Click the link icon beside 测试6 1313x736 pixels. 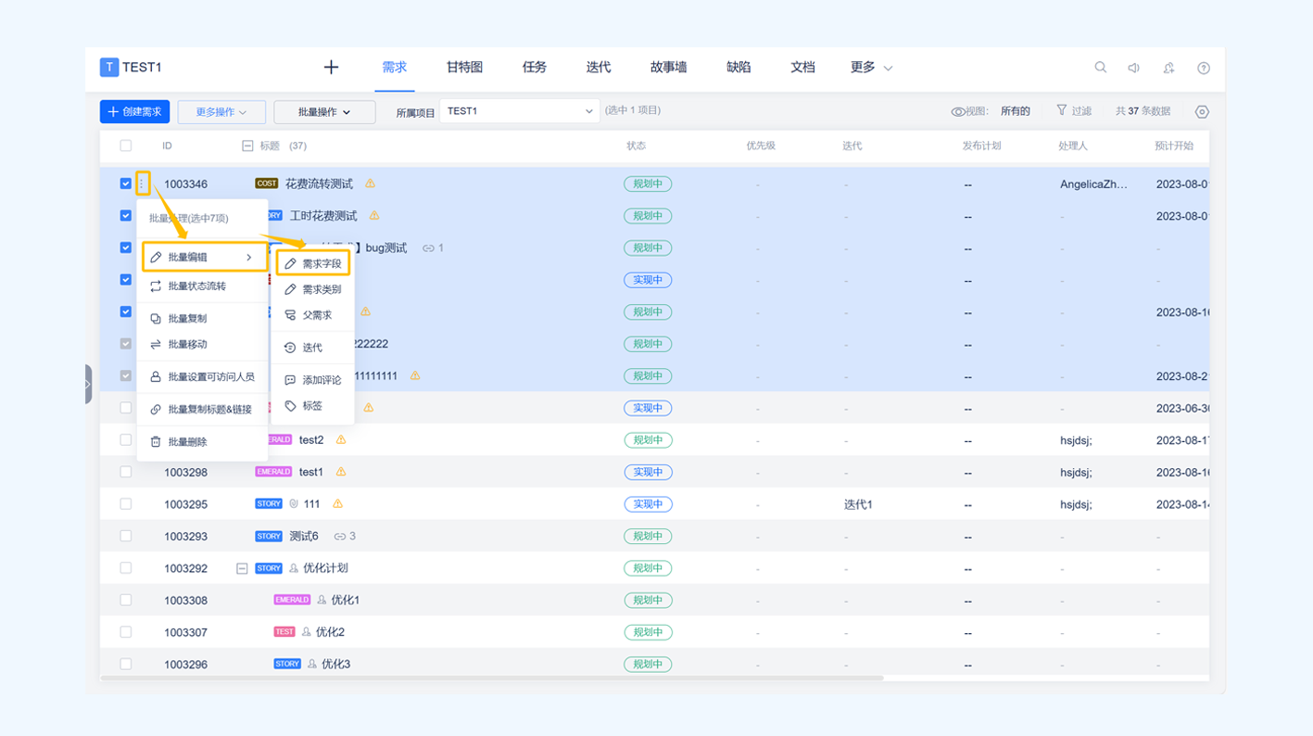point(340,536)
